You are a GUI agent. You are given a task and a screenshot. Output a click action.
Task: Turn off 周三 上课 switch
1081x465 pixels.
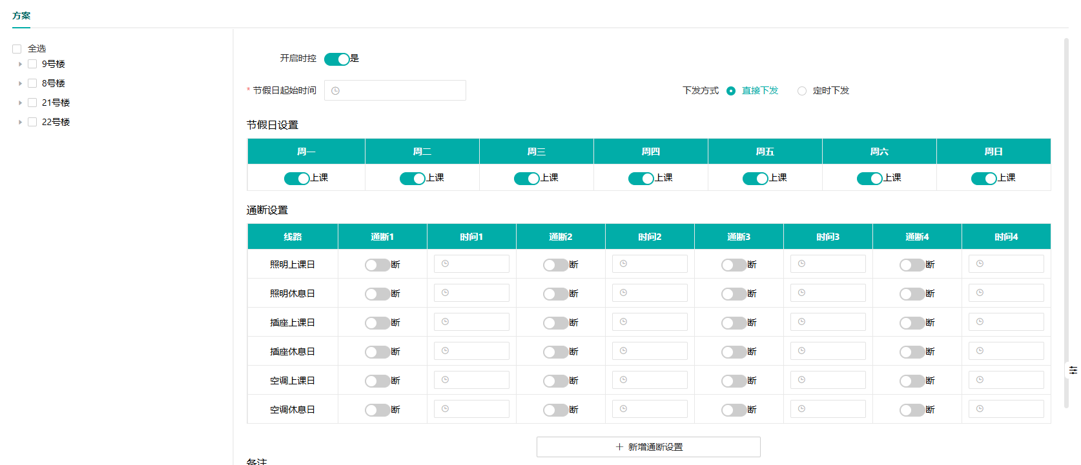[x=526, y=179]
